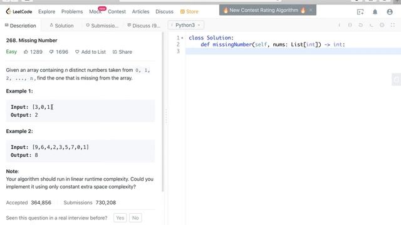Switch to the Submissions tab

pos(102,26)
